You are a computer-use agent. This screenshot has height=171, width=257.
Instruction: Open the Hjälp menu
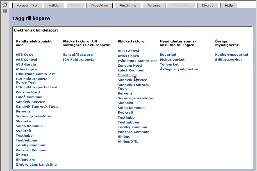coord(229,5)
